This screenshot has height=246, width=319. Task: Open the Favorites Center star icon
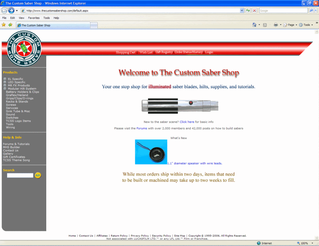pyautogui.click(x=4, y=25)
